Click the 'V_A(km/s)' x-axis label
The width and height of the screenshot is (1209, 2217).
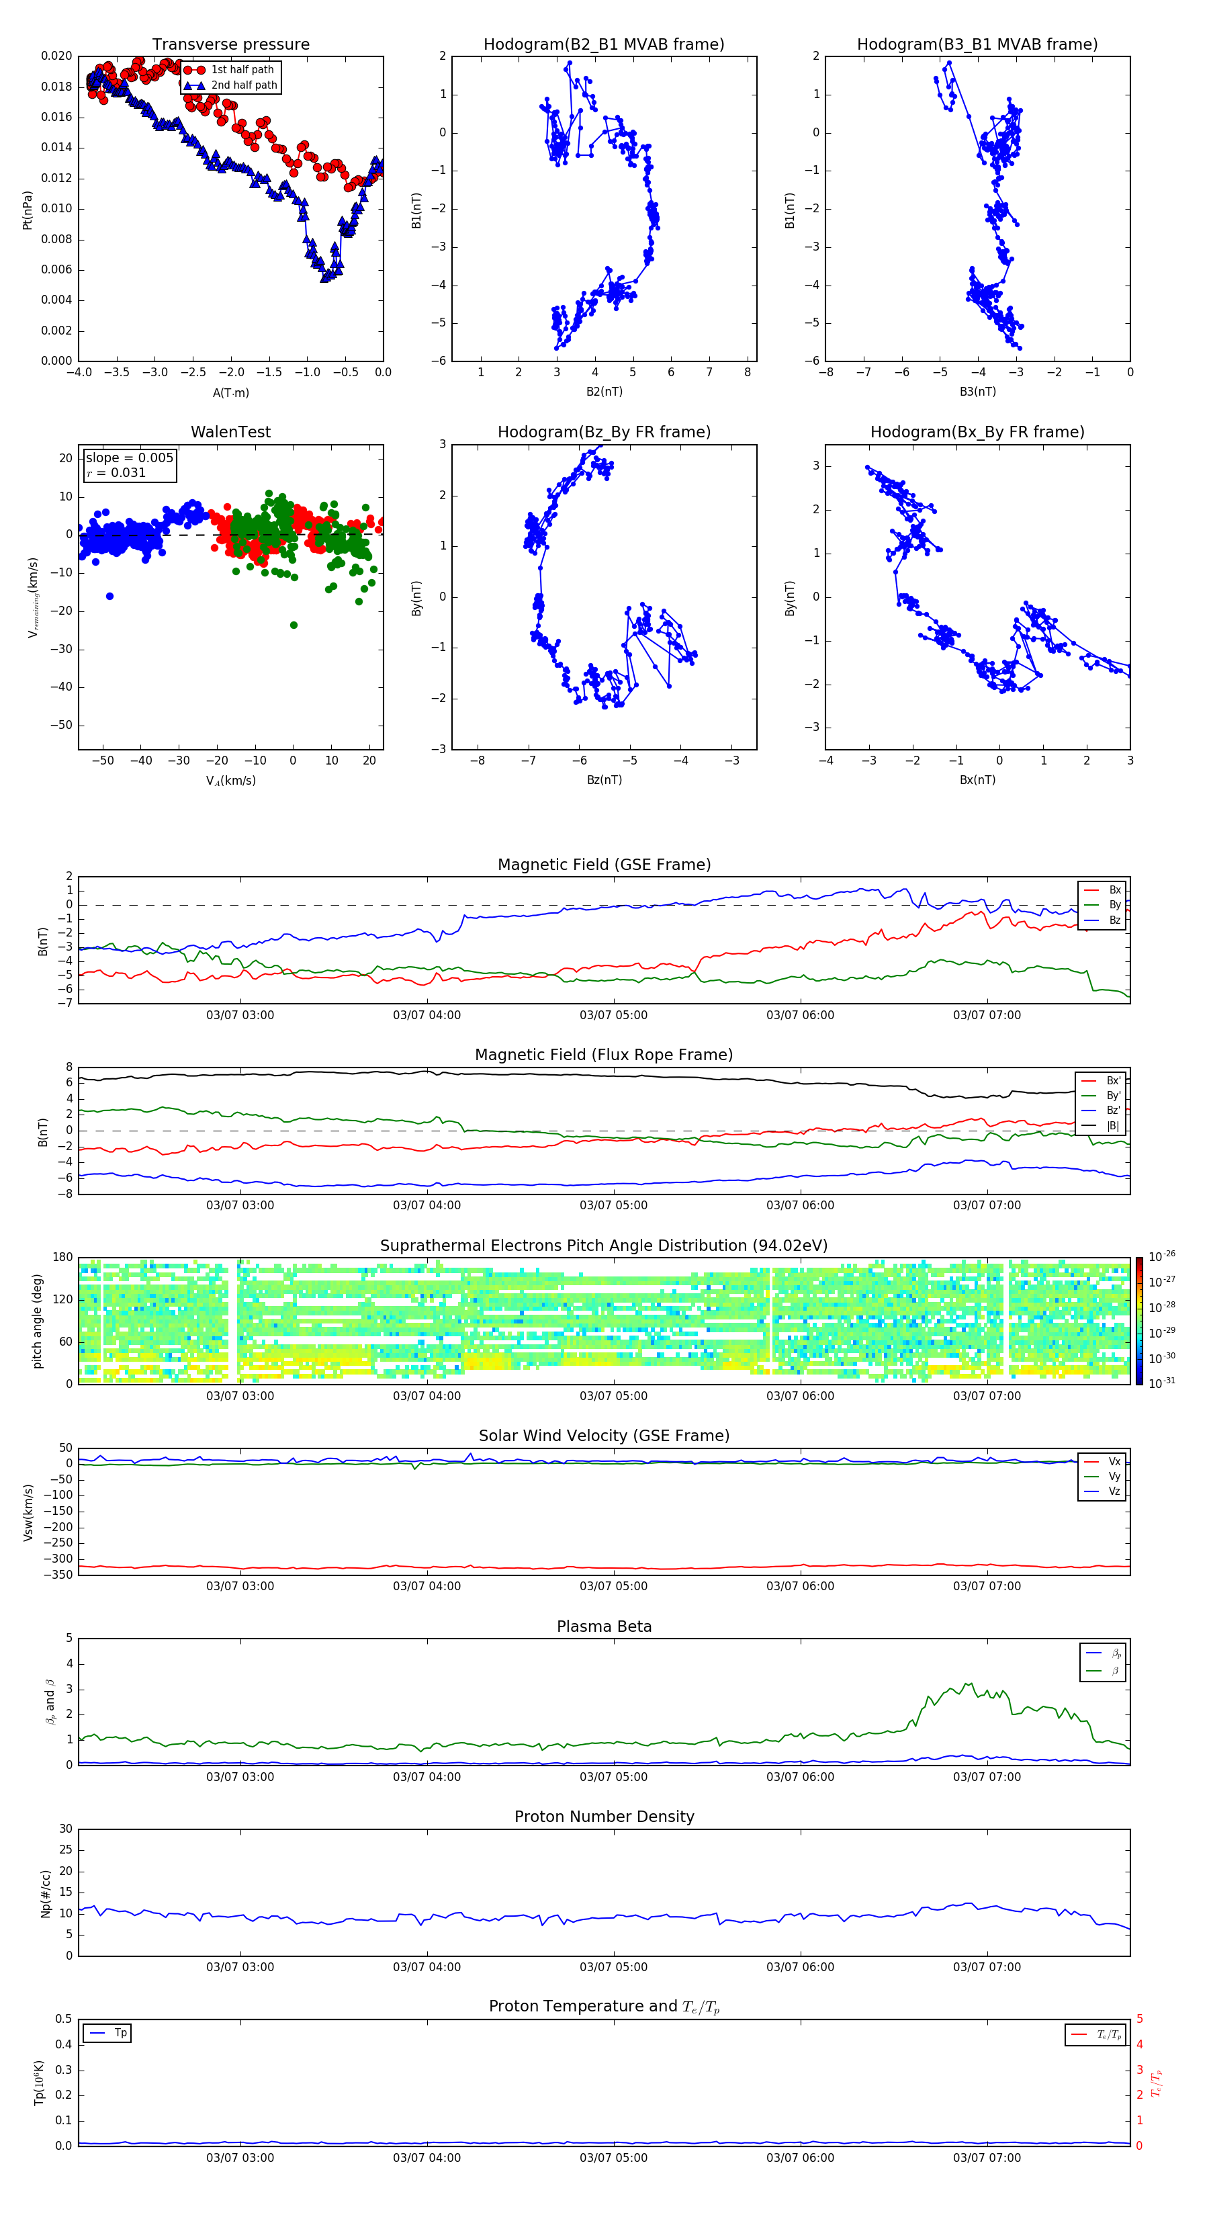(x=230, y=781)
